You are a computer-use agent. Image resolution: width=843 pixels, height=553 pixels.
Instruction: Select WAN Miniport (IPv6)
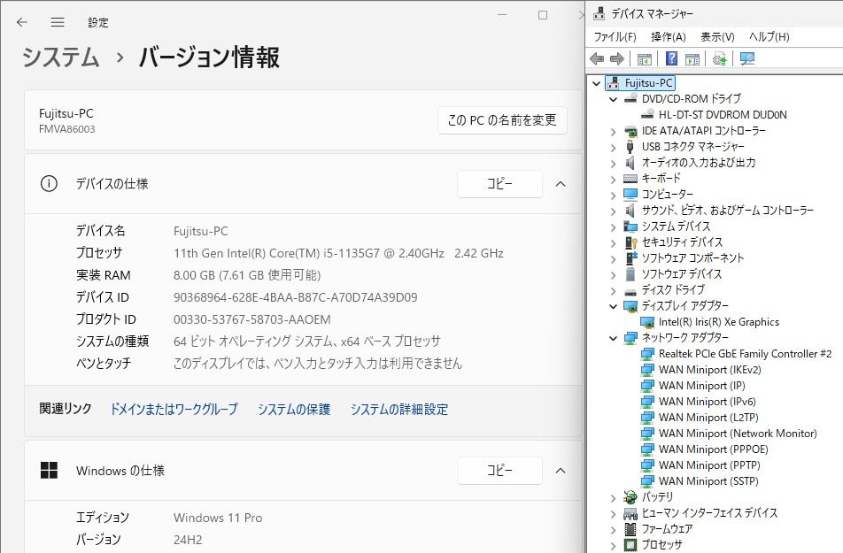point(707,402)
